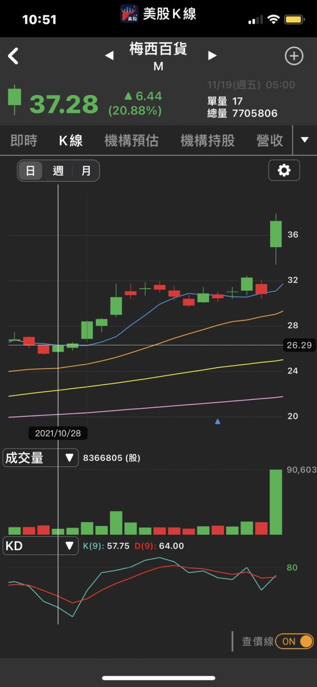Tap the 美股K線 app logo

(129, 14)
